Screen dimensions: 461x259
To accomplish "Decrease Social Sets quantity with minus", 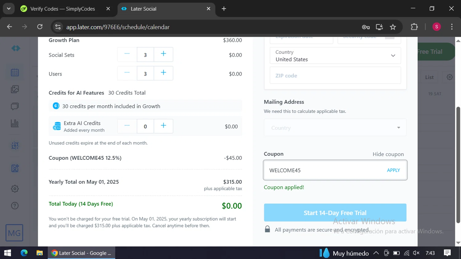I will tap(127, 54).
